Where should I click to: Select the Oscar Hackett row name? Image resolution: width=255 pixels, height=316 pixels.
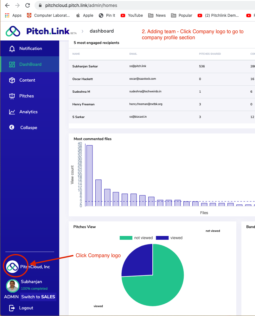point(82,79)
